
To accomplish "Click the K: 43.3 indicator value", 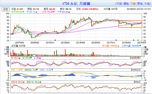I will pyautogui.click(x=16, y=58).
